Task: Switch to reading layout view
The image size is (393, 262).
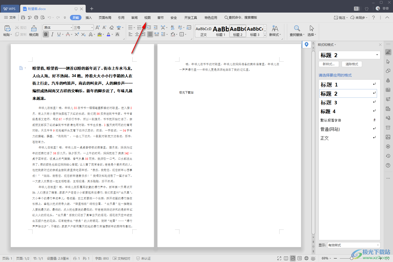Action: click(x=286, y=258)
